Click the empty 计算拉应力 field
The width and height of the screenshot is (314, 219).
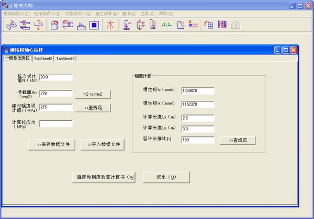point(56,123)
